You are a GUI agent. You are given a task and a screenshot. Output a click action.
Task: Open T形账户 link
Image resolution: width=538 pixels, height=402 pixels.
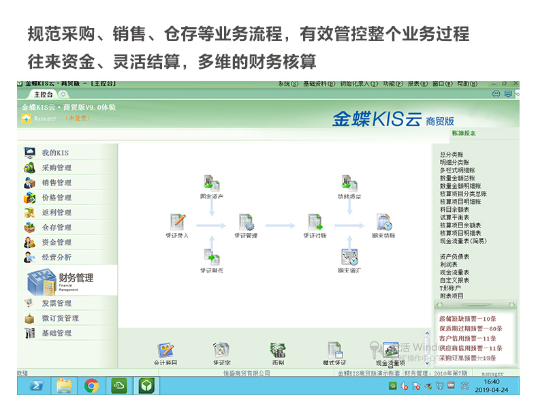point(450,288)
